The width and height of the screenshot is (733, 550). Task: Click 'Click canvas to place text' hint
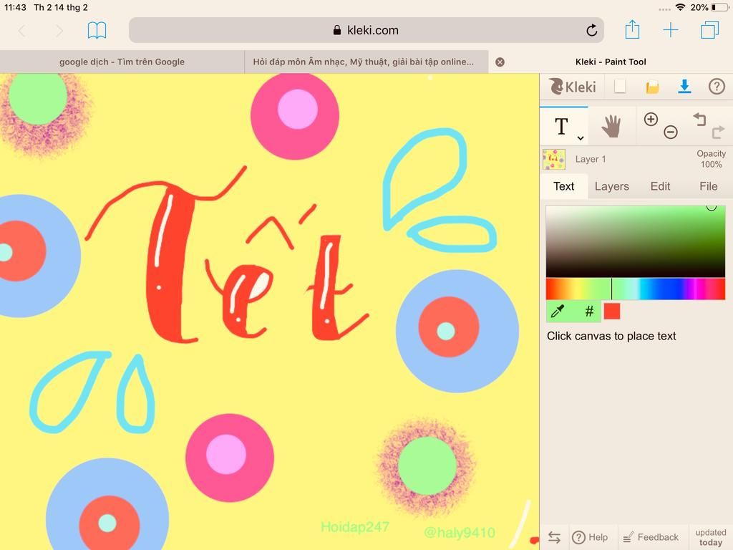[x=611, y=337]
